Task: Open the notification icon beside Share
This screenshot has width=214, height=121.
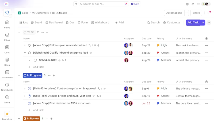Action: [x=209, y=13]
